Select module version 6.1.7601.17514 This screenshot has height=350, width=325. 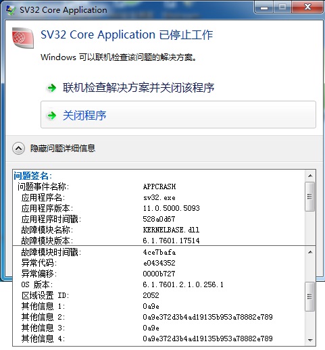click(171, 241)
